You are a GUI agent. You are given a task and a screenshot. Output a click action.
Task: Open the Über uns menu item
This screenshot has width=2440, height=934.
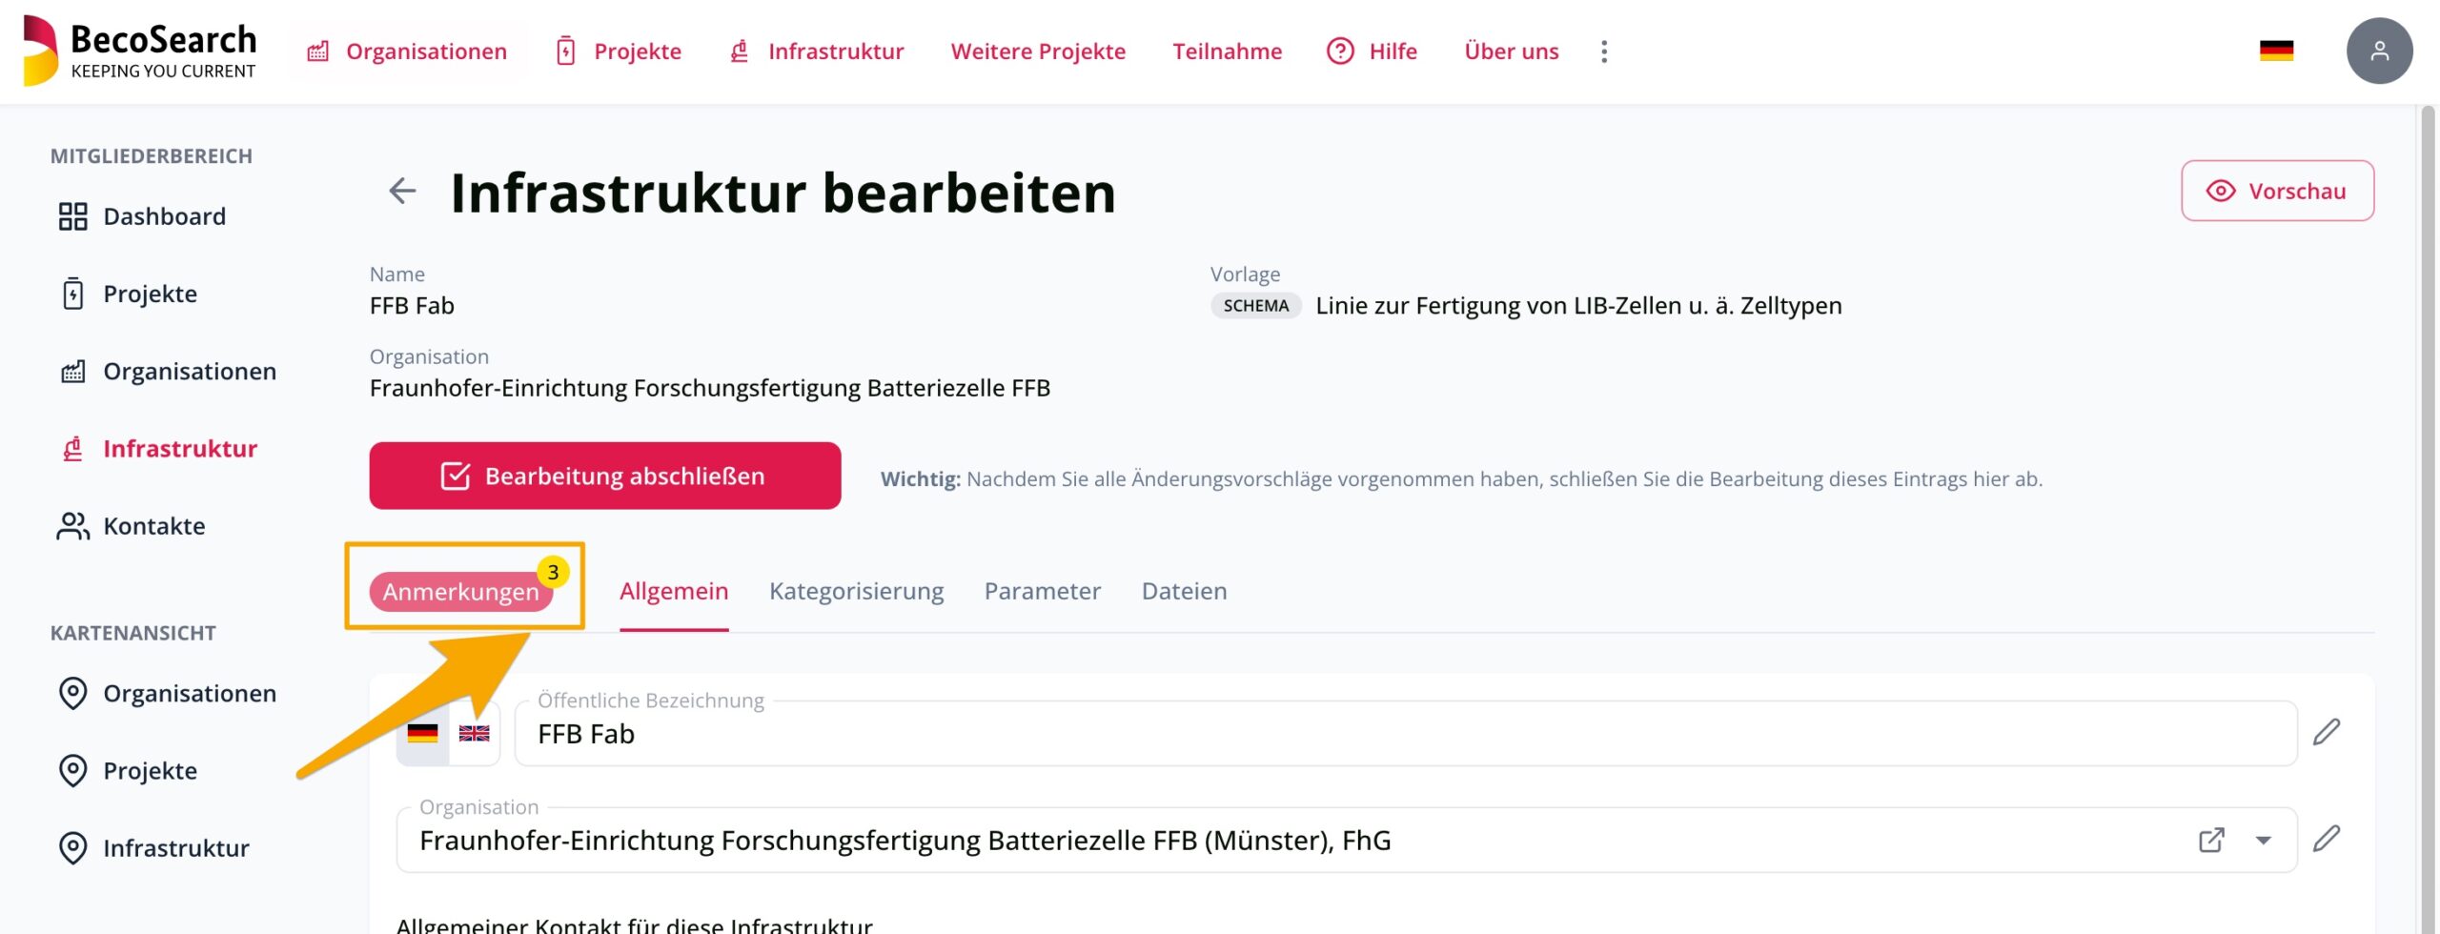coord(1512,51)
